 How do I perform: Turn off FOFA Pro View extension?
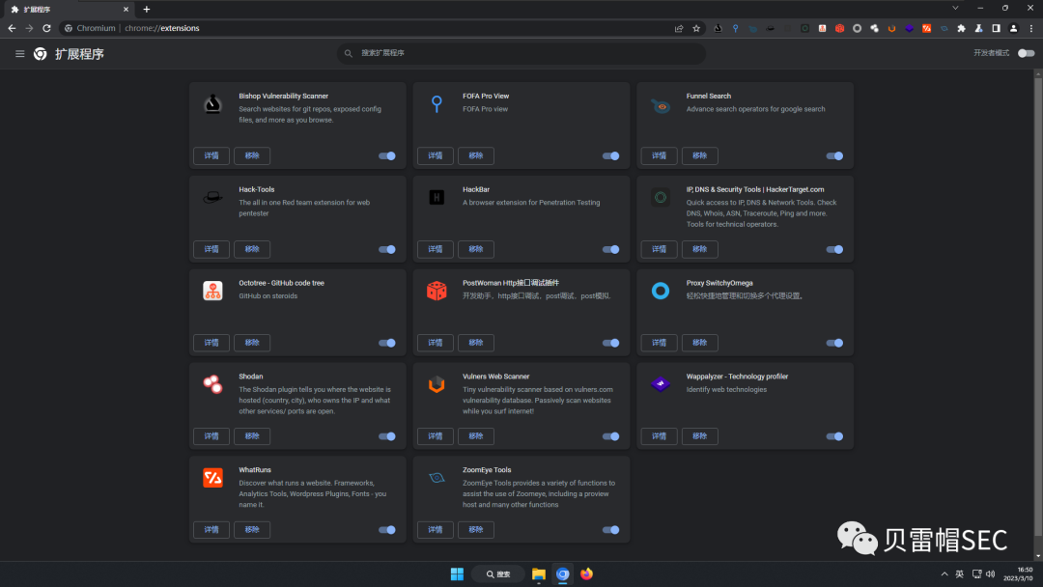[x=610, y=156]
